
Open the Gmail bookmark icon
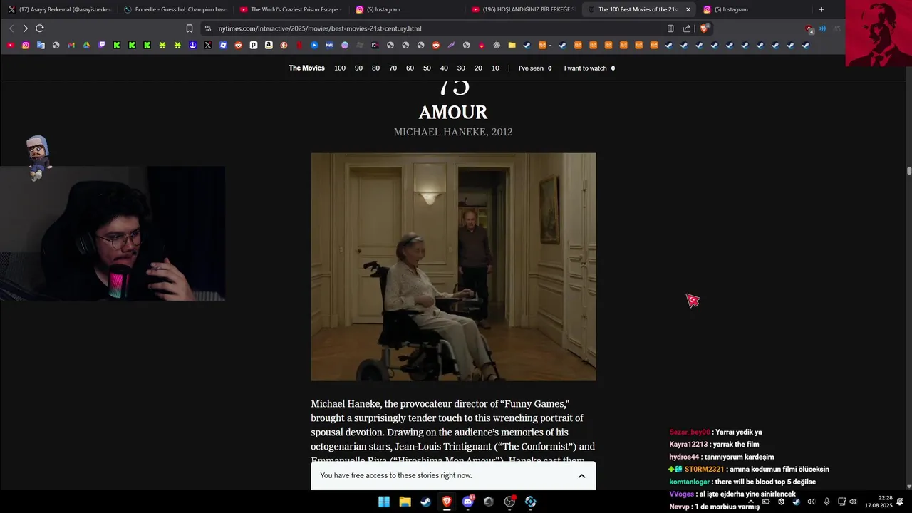point(71,45)
